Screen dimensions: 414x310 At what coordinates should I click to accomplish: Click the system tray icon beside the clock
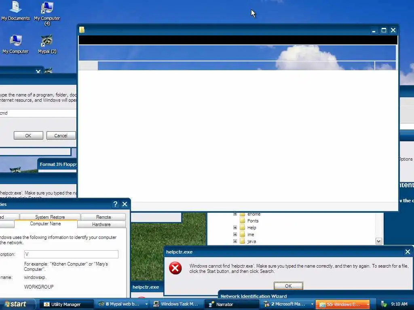(x=384, y=304)
